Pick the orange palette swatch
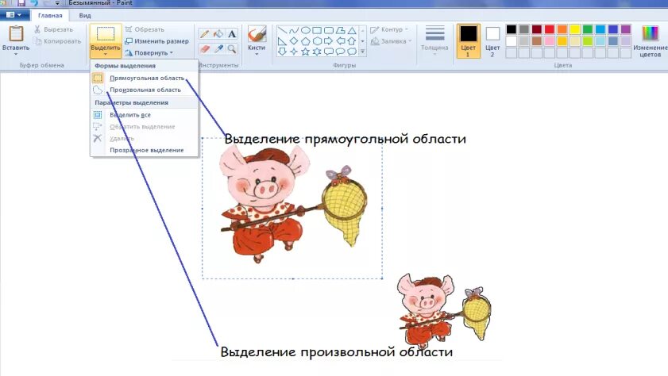The image size is (668, 376). pos(562,29)
